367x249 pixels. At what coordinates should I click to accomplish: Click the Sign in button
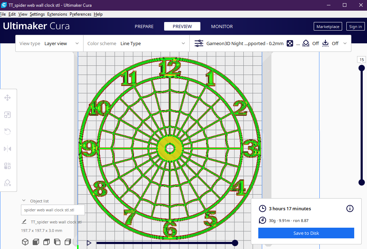356,26
